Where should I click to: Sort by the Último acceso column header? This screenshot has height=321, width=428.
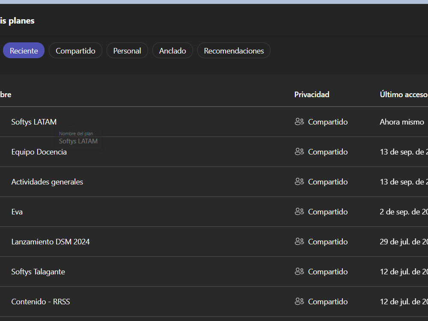(404, 95)
